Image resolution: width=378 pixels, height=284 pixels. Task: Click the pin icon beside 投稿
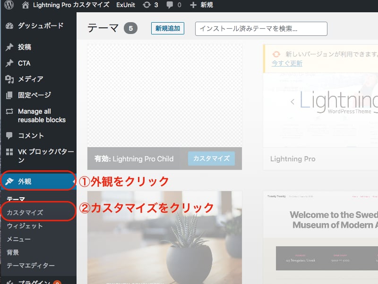[x=9, y=47]
